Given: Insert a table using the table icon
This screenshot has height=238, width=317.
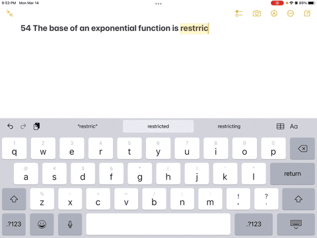Looking at the screenshot, I should pos(280,126).
